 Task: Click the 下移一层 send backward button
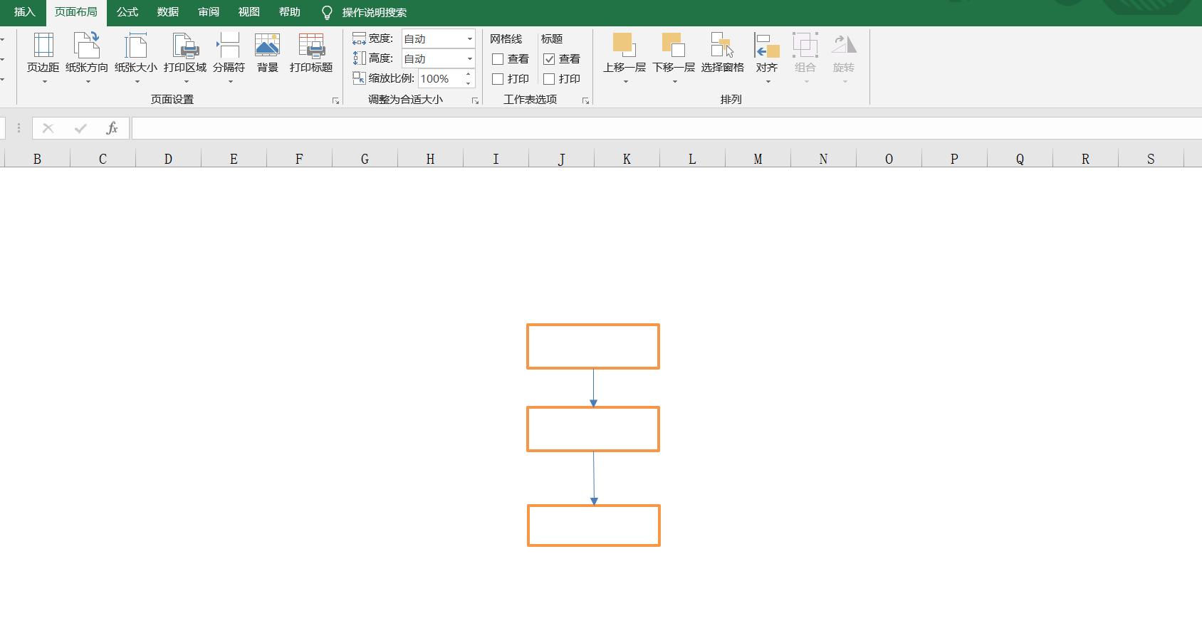point(673,46)
